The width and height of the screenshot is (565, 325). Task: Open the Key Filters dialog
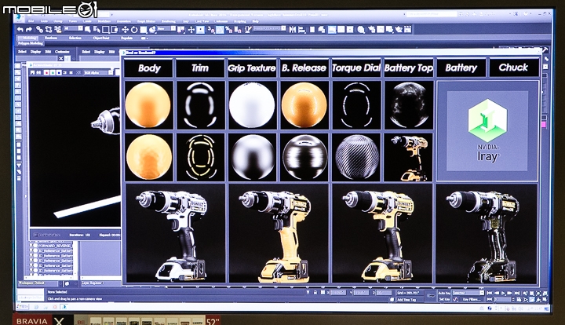point(472,300)
